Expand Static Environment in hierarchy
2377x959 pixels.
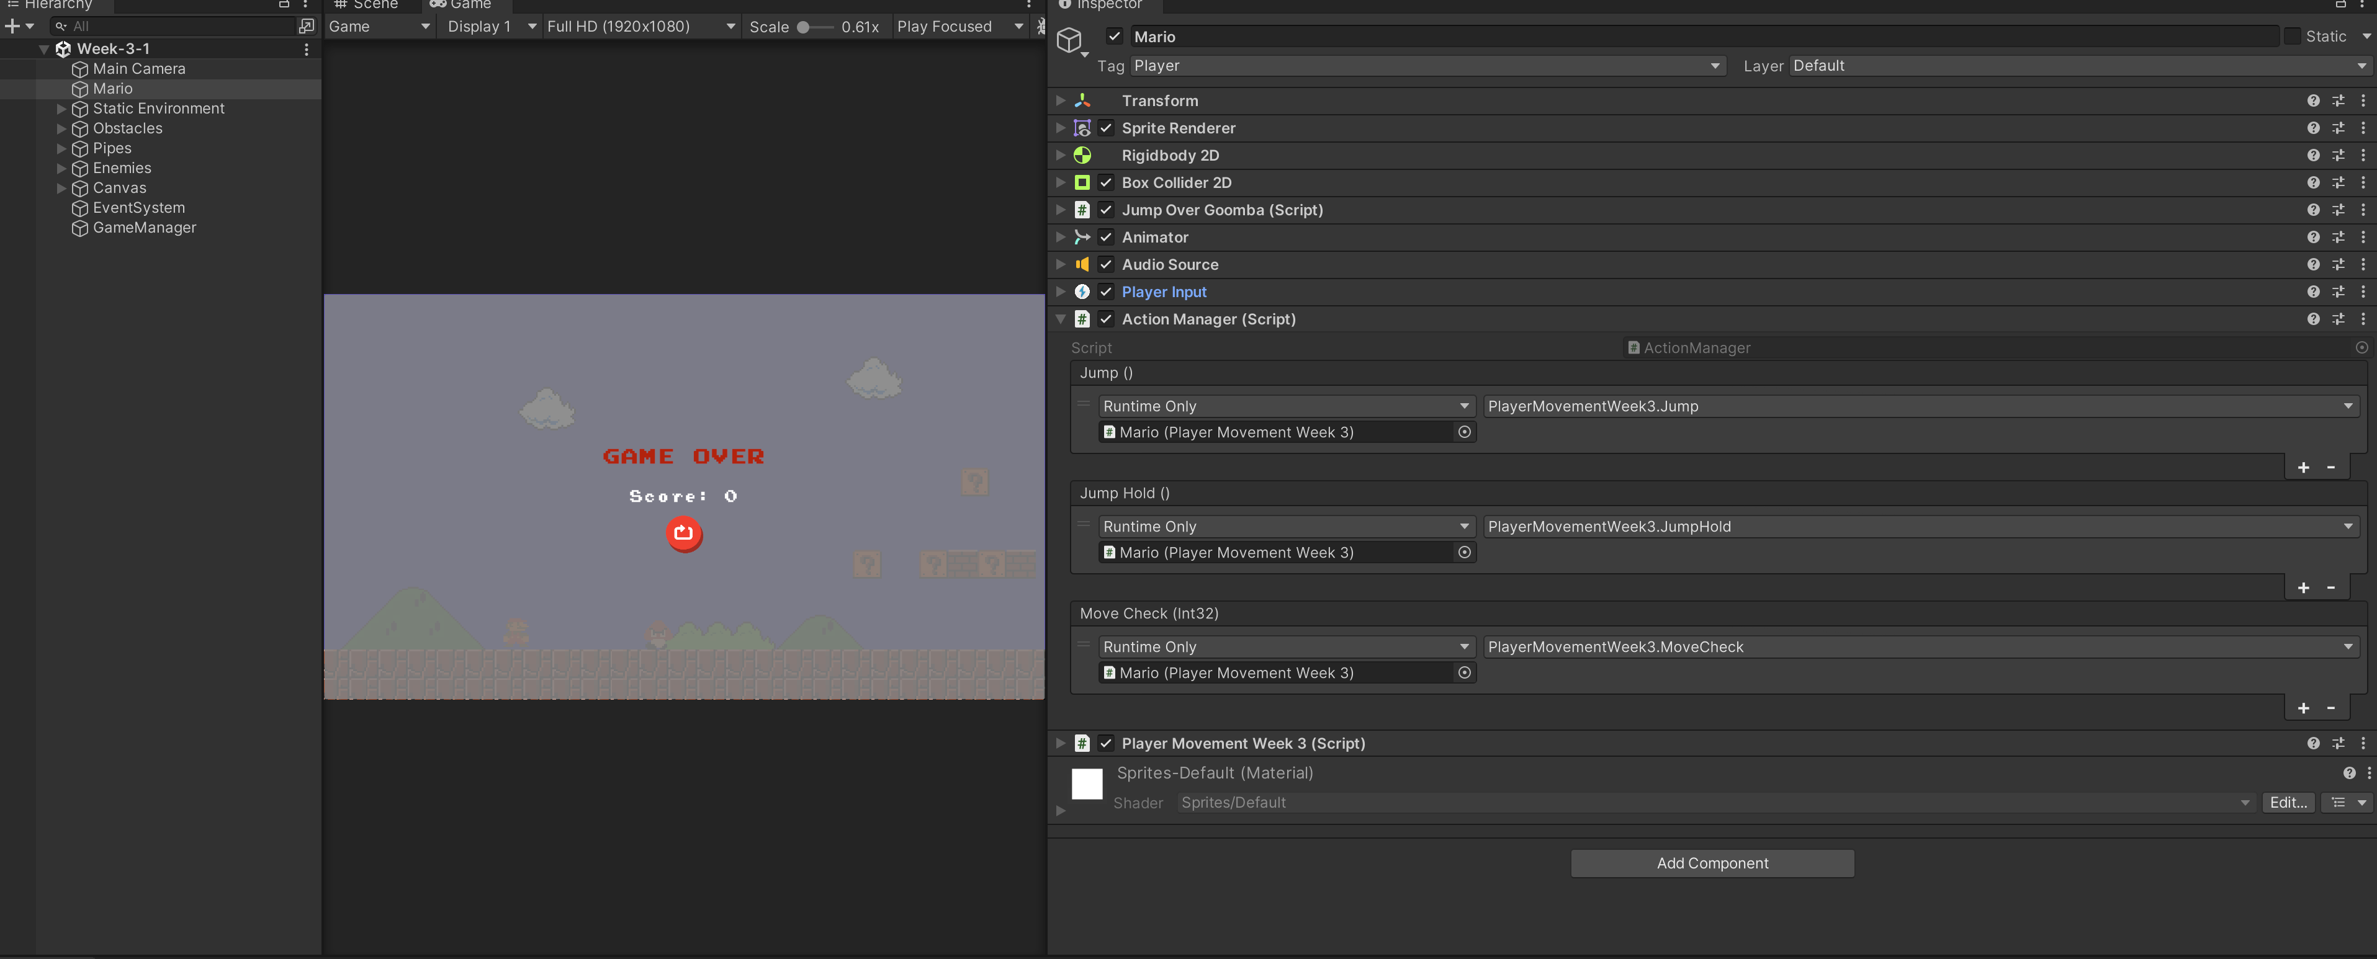[x=62, y=109]
